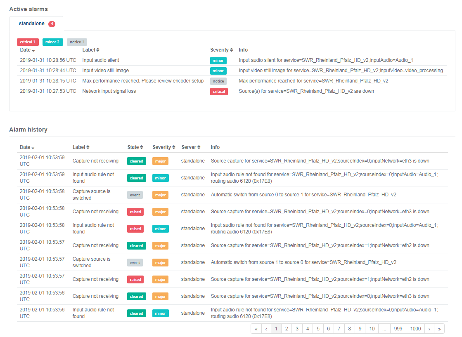The width and height of the screenshot is (462, 337).
Task: Go to next page using single arrow
Action: click(x=429, y=329)
